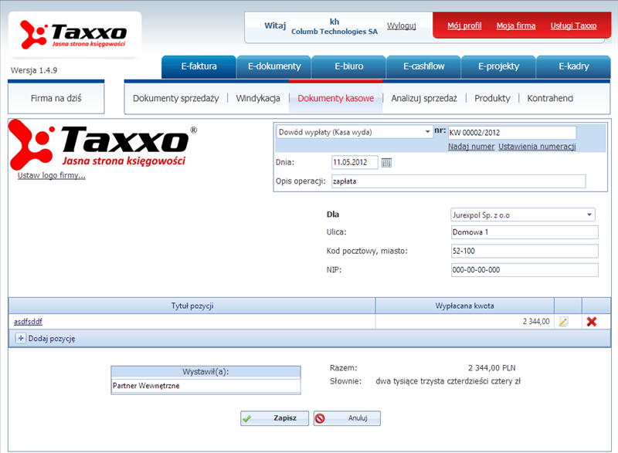Image resolution: width=618 pixels, height=453 pixels.
Task: Click the Wystawił(a) field Partner Wewnętrzne
Action: [205, 386]
